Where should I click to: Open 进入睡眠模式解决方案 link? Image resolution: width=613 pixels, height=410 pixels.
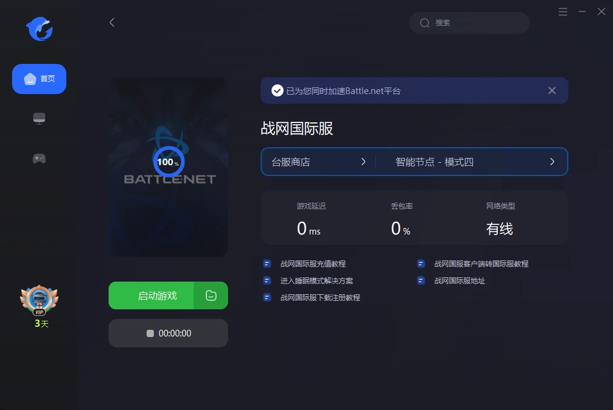[316, 280]
